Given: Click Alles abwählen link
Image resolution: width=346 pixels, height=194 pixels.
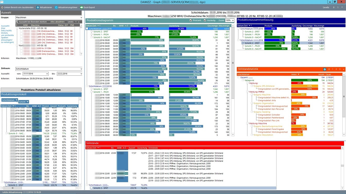Looking at the screenshot, I should point(57,22).
